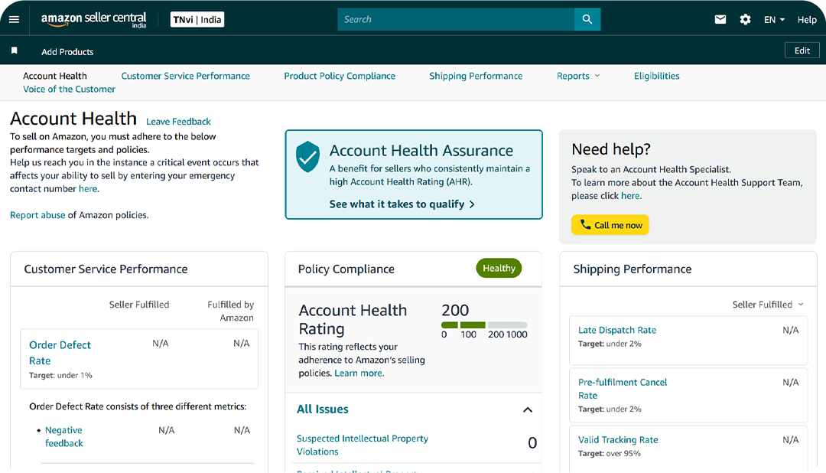Switch to Product Policy Compliance tab
The width and height of the screenshot is (826, 473).
click(340, 76)
